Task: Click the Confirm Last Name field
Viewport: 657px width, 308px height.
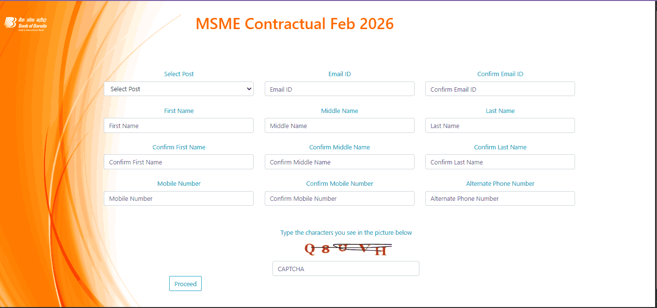Action: [500, 162]
